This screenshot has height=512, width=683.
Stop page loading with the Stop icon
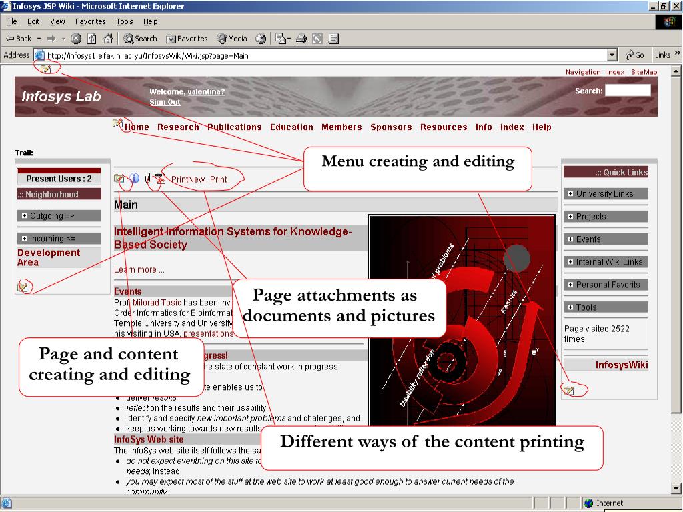76,39
